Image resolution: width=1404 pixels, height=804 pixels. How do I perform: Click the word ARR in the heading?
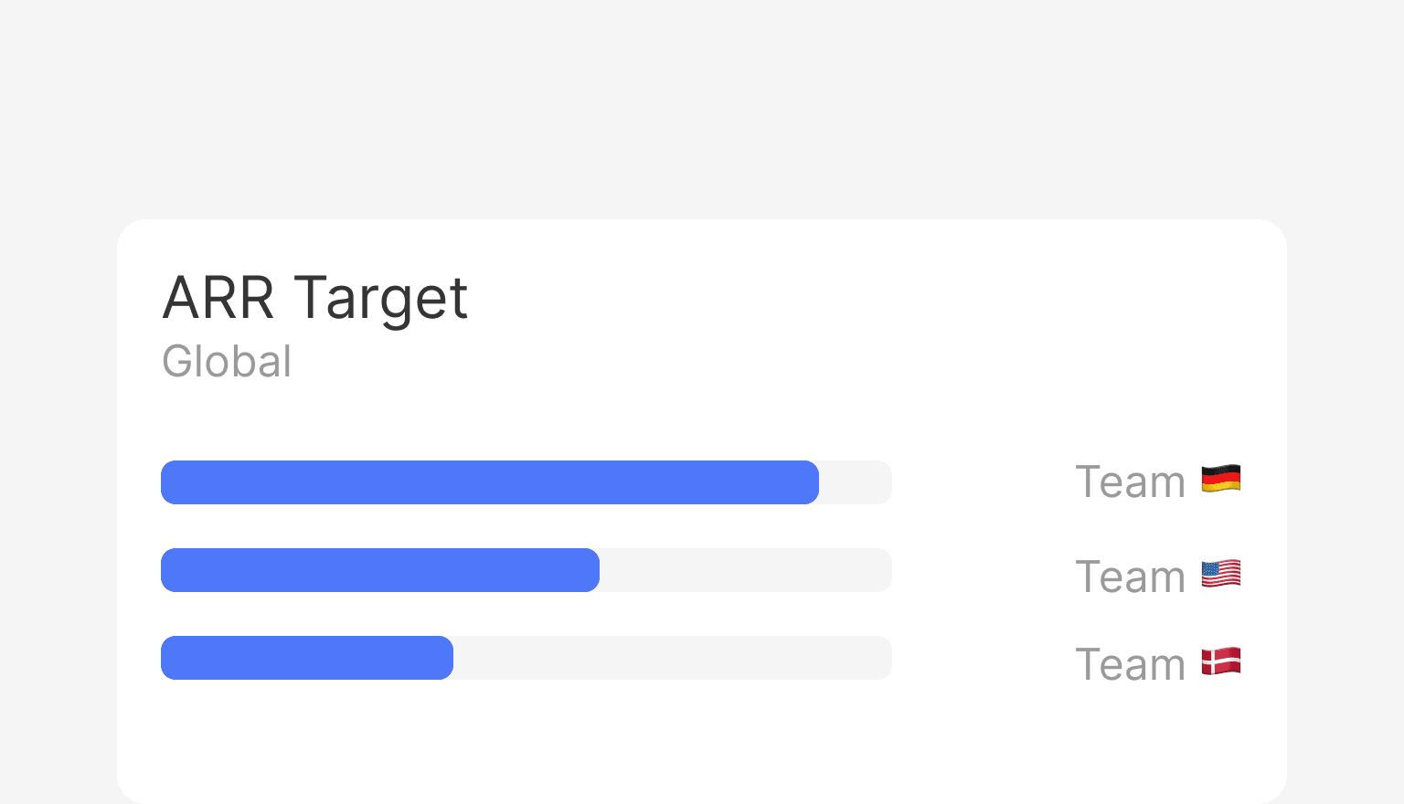pyautogui.click(x=218, y=298)
